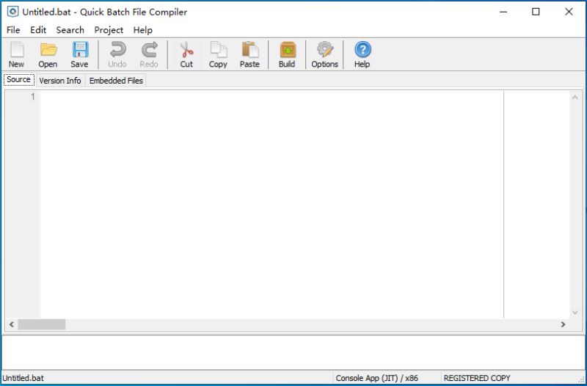Switch to the Embedded Files tab
The width and height of the screenshot is (587, 386).
coord(116,81)
